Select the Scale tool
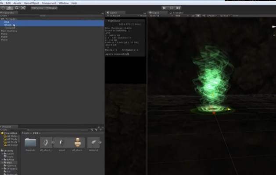 23,8
